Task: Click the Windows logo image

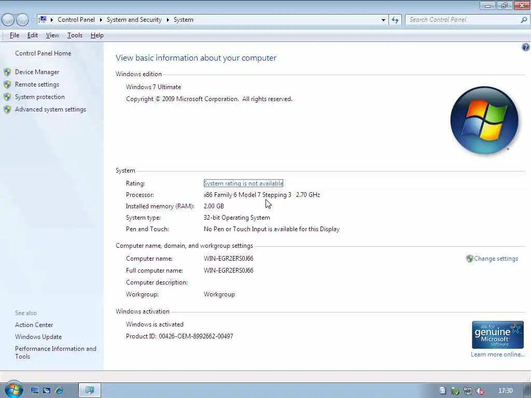Action: (x=484, y=120)
